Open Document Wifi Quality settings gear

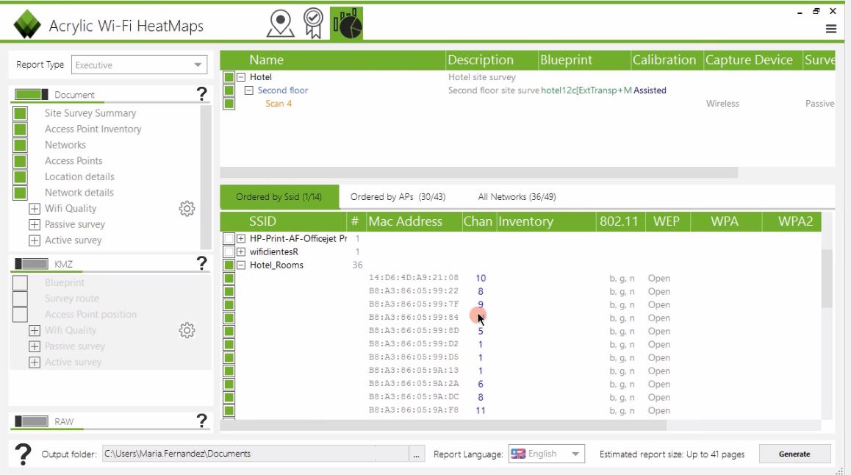tap(187, 209)
